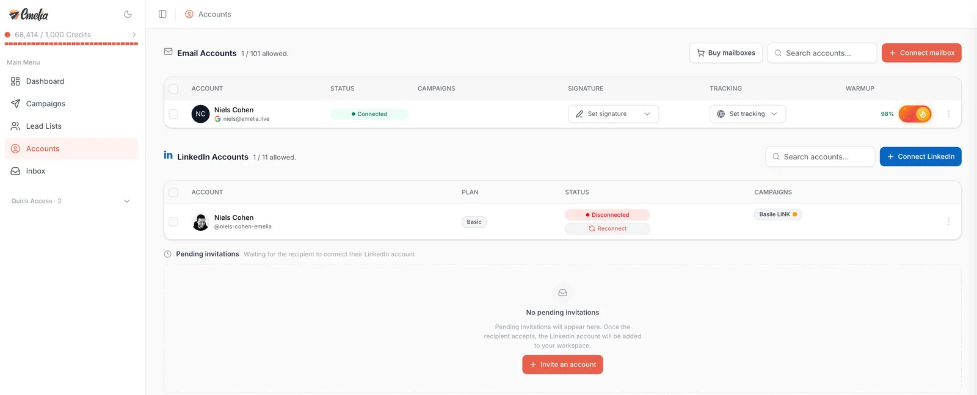This screenshot has width=977, height=395.
Task: Click the Google icon beside niels@emelia.live
Action: tap(218, 119)
